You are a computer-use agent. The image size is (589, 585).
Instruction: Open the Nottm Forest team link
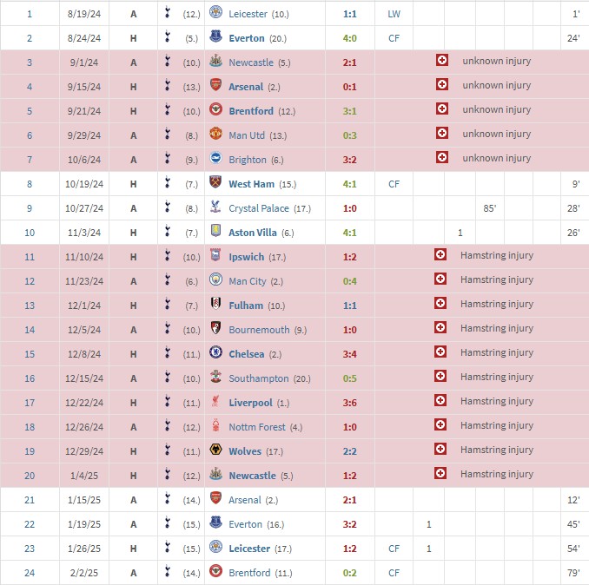pos(258,427)
